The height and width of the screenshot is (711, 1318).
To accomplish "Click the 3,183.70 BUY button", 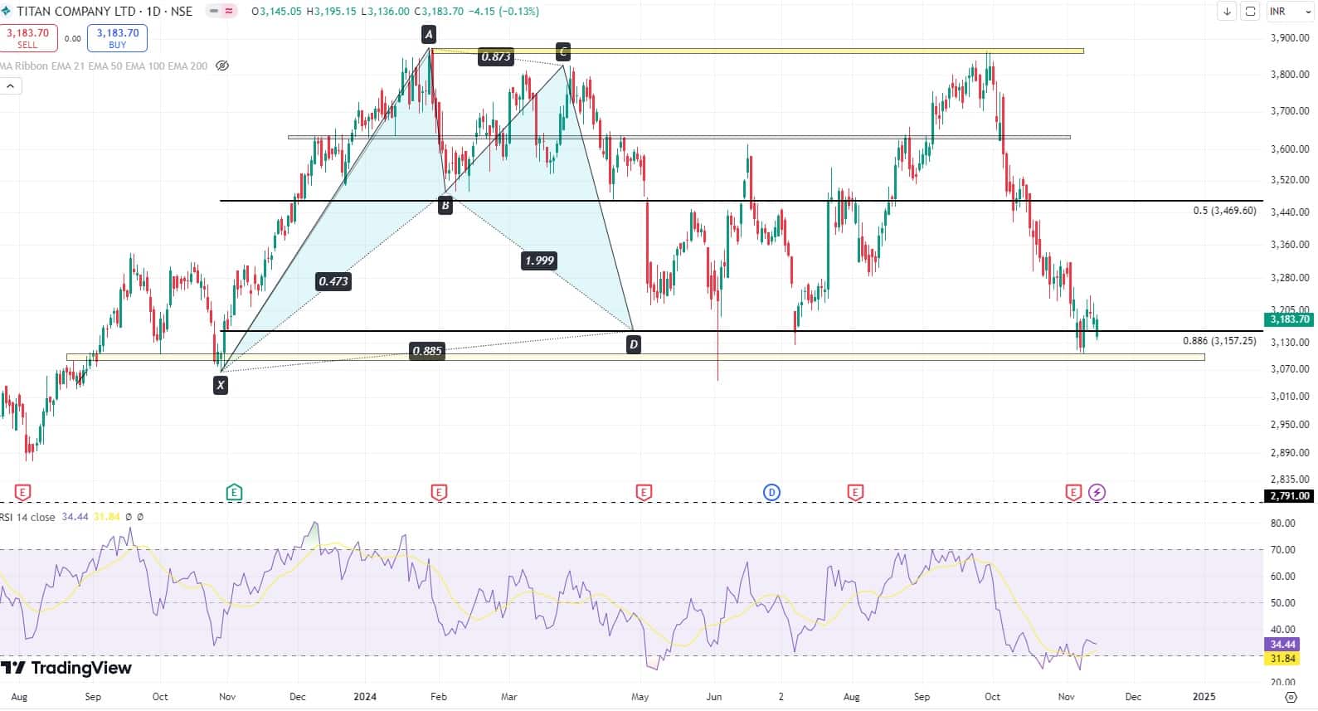I will [118, 38].
